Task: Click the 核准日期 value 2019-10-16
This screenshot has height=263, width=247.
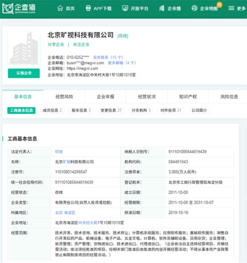Action: pos(178,212)
